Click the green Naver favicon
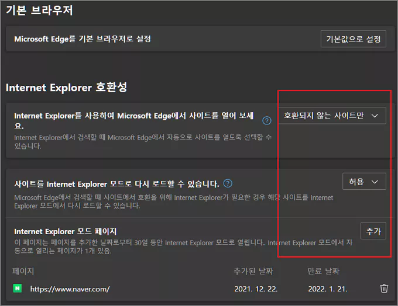Viewport: 398px width, 306px height. coord(17,288)
